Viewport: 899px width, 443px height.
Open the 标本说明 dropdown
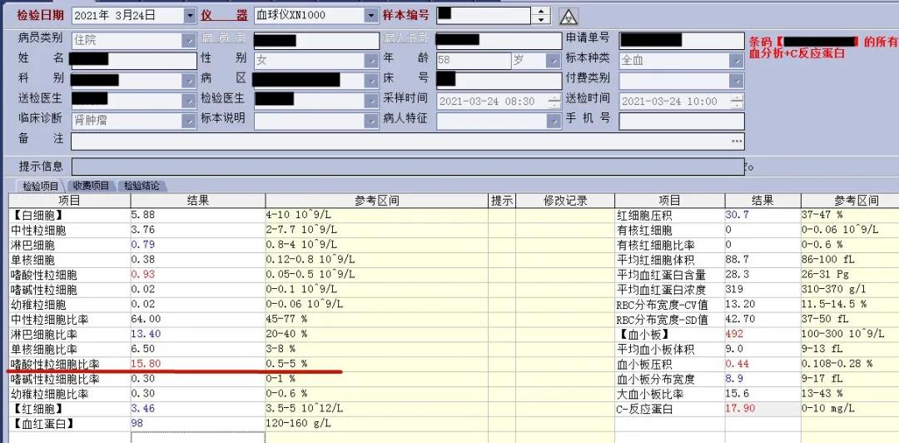[x=371, y=121]
